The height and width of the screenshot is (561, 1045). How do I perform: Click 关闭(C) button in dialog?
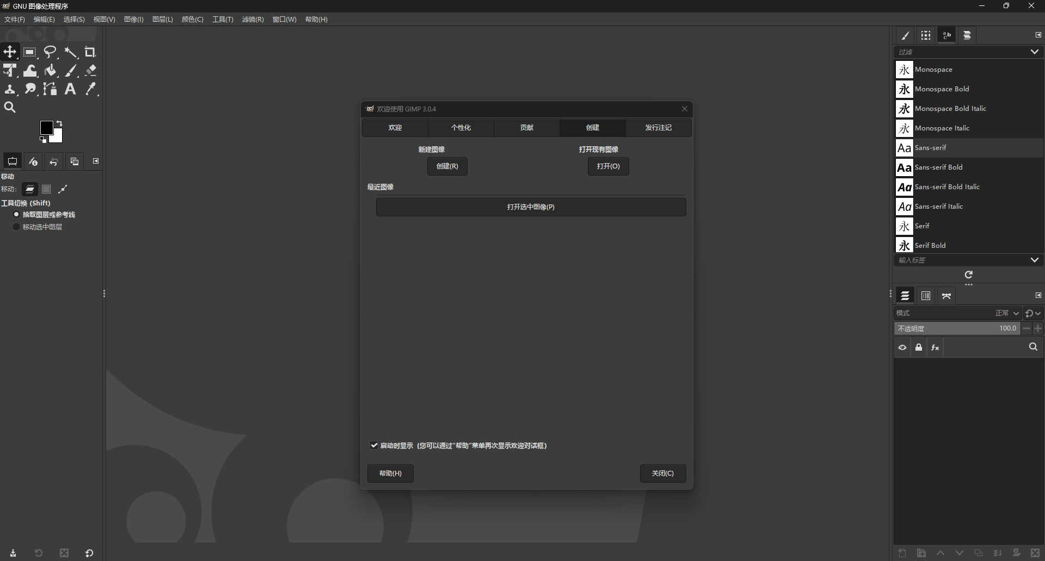pyautogui.click(x=663, y=473)
